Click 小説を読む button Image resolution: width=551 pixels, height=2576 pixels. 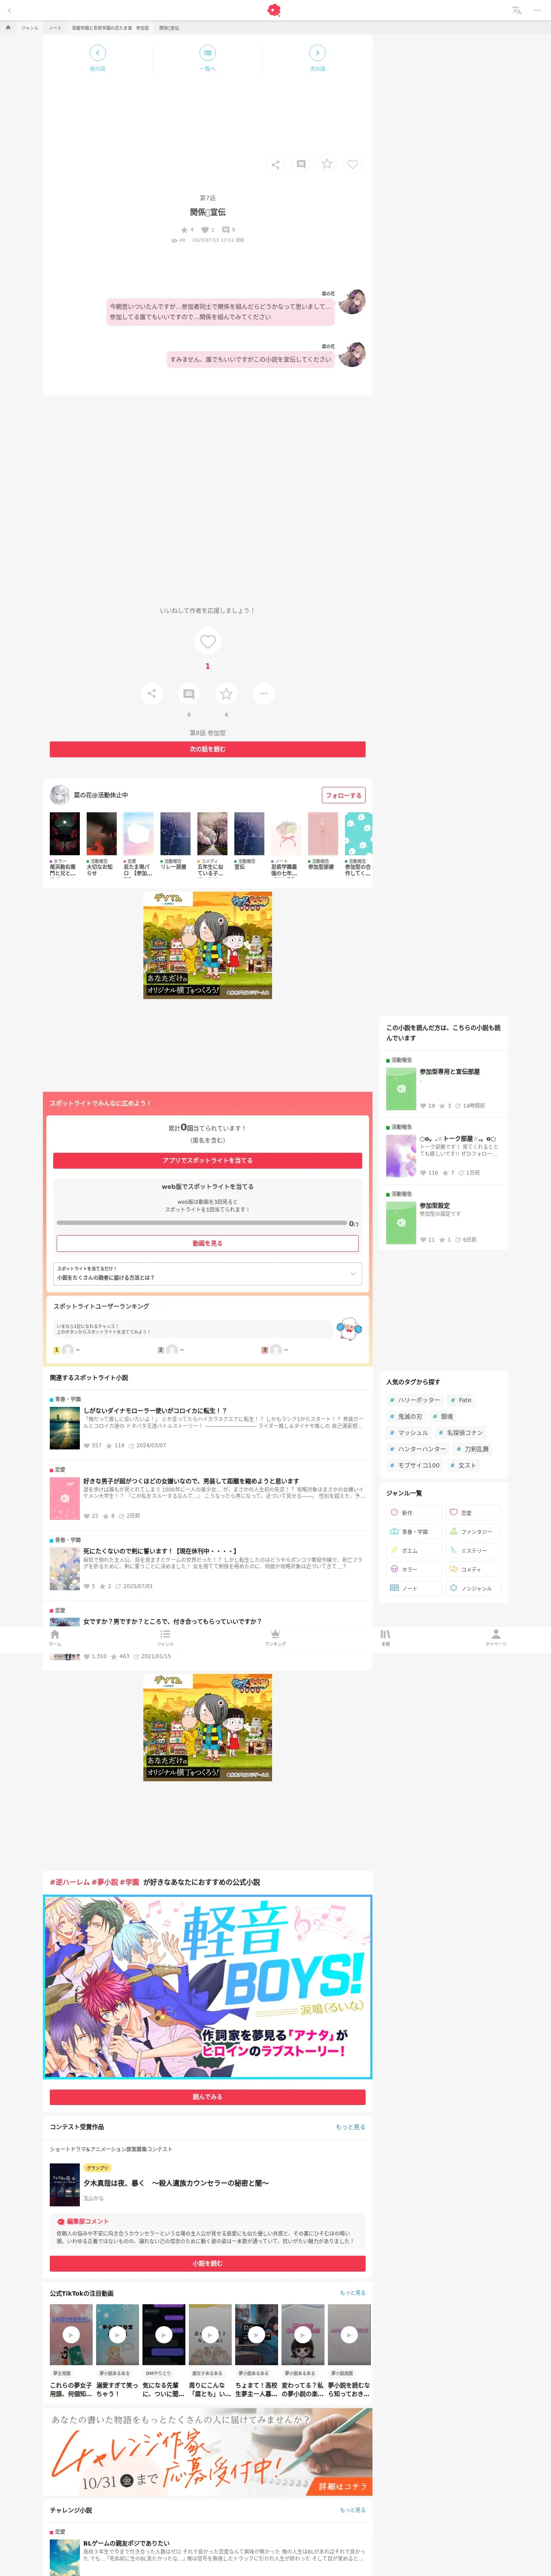coord(207,2263)
